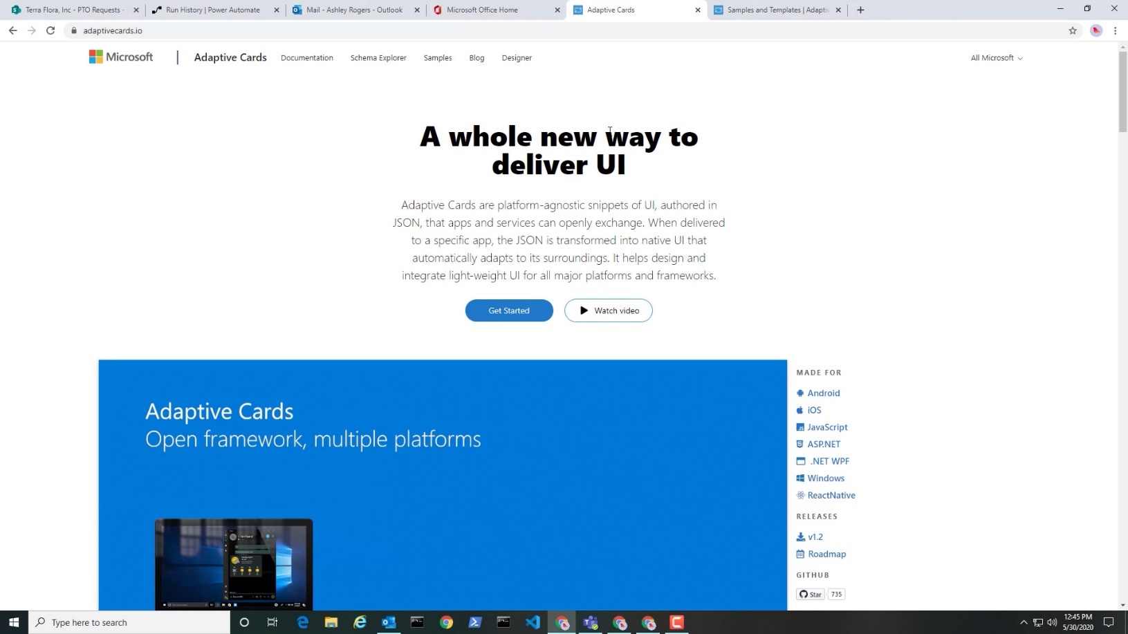The width and height of the screenshot is (1128, 634).
Task: Open the iOS platform link
Action: pyautogui.click(x=809, y=410)
